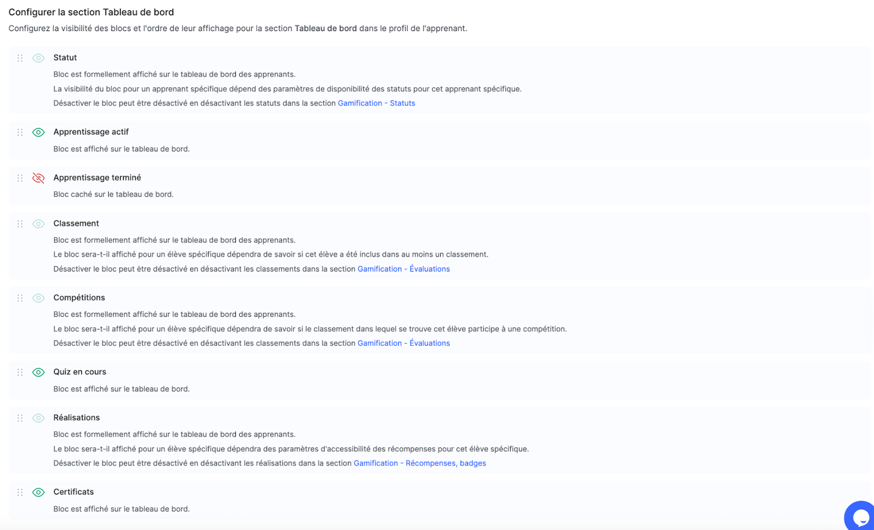Click the faded eye icon beside Compétitions
Image resolution: width=874 pixels, height=530 pixels.
point(38,298)
